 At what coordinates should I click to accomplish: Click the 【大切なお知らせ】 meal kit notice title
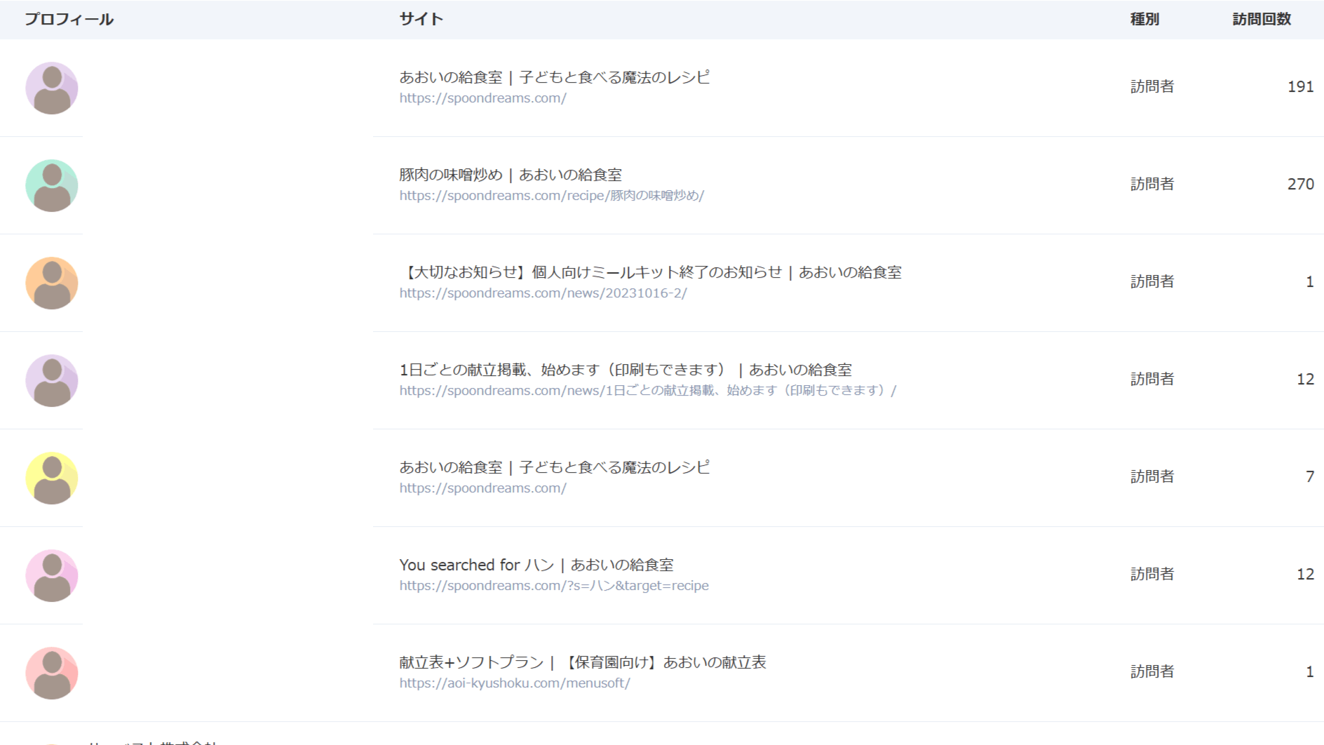[x=649, y=272]
